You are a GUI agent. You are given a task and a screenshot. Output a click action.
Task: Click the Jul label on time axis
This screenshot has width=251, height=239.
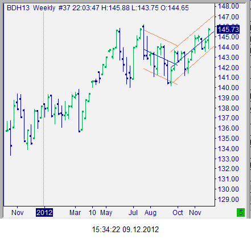tap(133, 212)
